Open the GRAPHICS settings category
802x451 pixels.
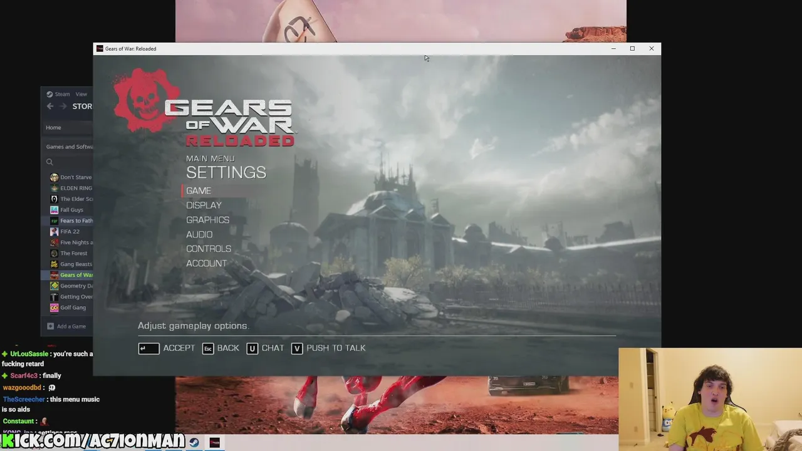[x=207, y=220]
